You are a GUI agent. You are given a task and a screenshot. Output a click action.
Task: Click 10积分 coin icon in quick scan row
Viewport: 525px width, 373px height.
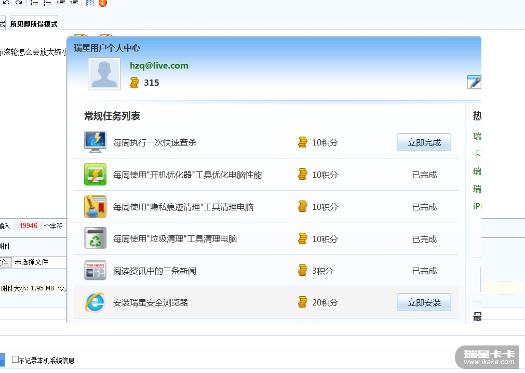click(x=302, y=142)
